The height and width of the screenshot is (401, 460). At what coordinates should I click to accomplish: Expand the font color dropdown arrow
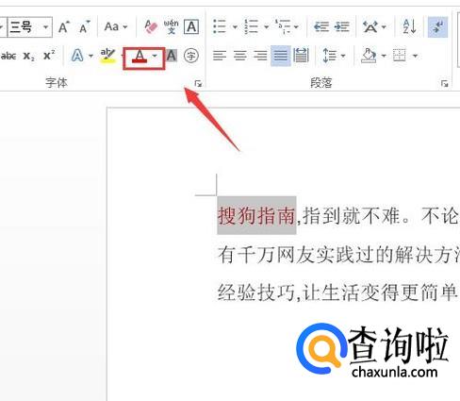(x=155, y=56)
